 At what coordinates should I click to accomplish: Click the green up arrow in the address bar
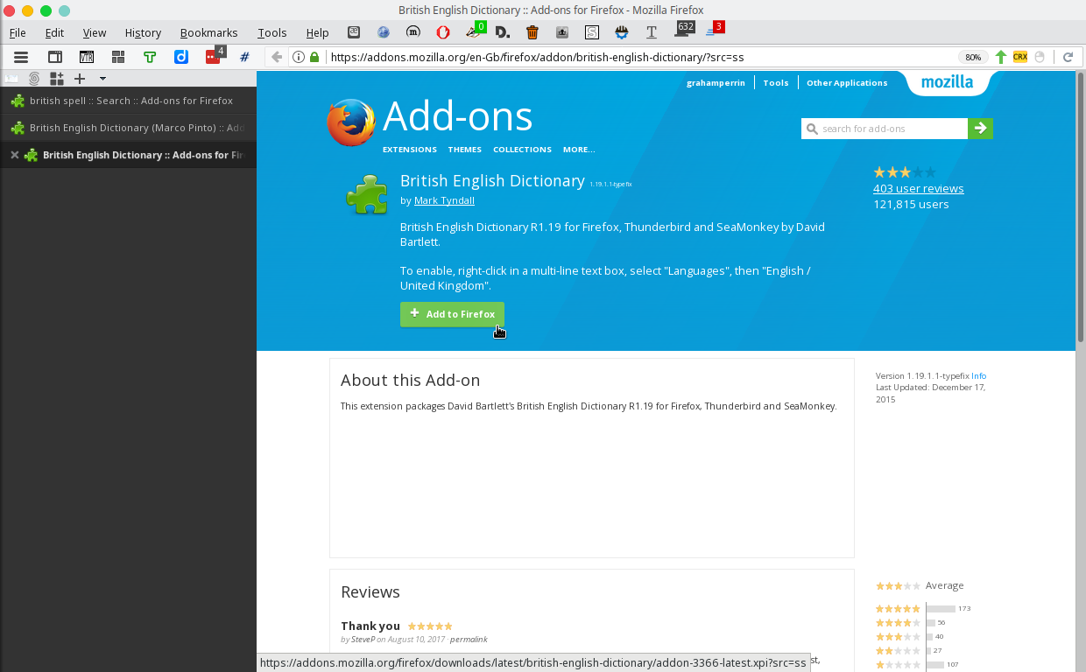[x=1001, y=57]
